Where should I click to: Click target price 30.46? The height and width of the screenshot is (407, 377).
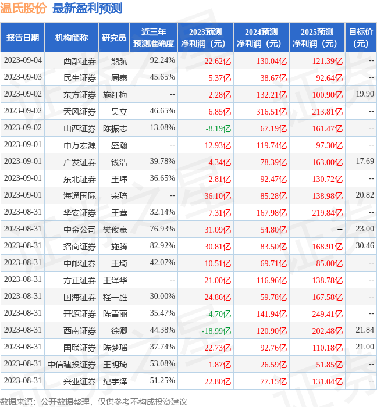(365, 246)
